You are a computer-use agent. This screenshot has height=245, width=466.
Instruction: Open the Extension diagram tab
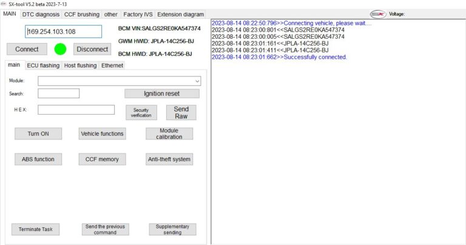click(x=180, y=14)
